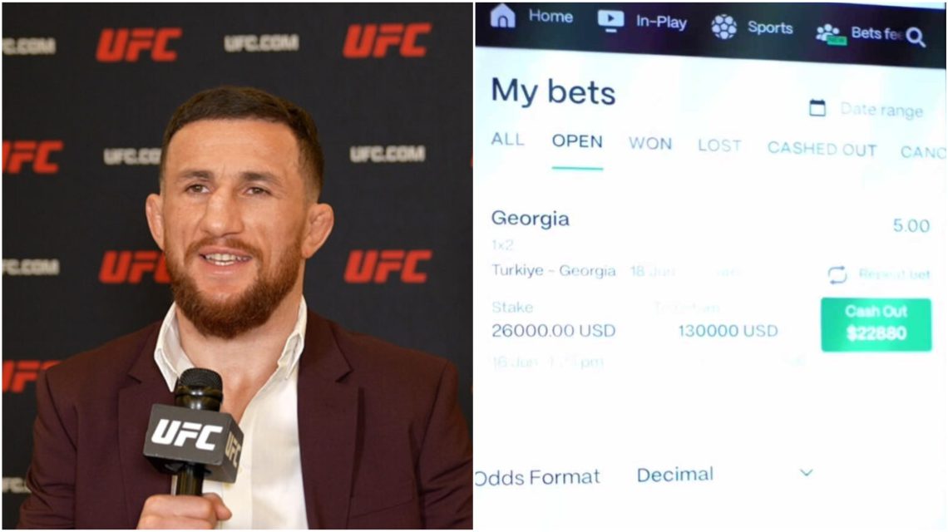The height and width of the screenshot is (532, 948).
Task: Open the In-Play video icon
Action: pyautogui.click(x=610, y=21)
